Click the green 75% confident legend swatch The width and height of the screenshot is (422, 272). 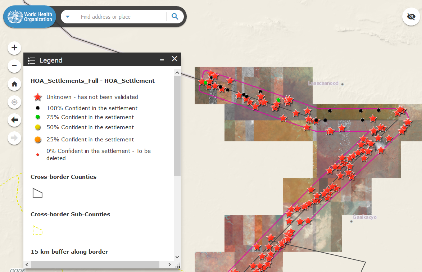click(x=38, y=117)
